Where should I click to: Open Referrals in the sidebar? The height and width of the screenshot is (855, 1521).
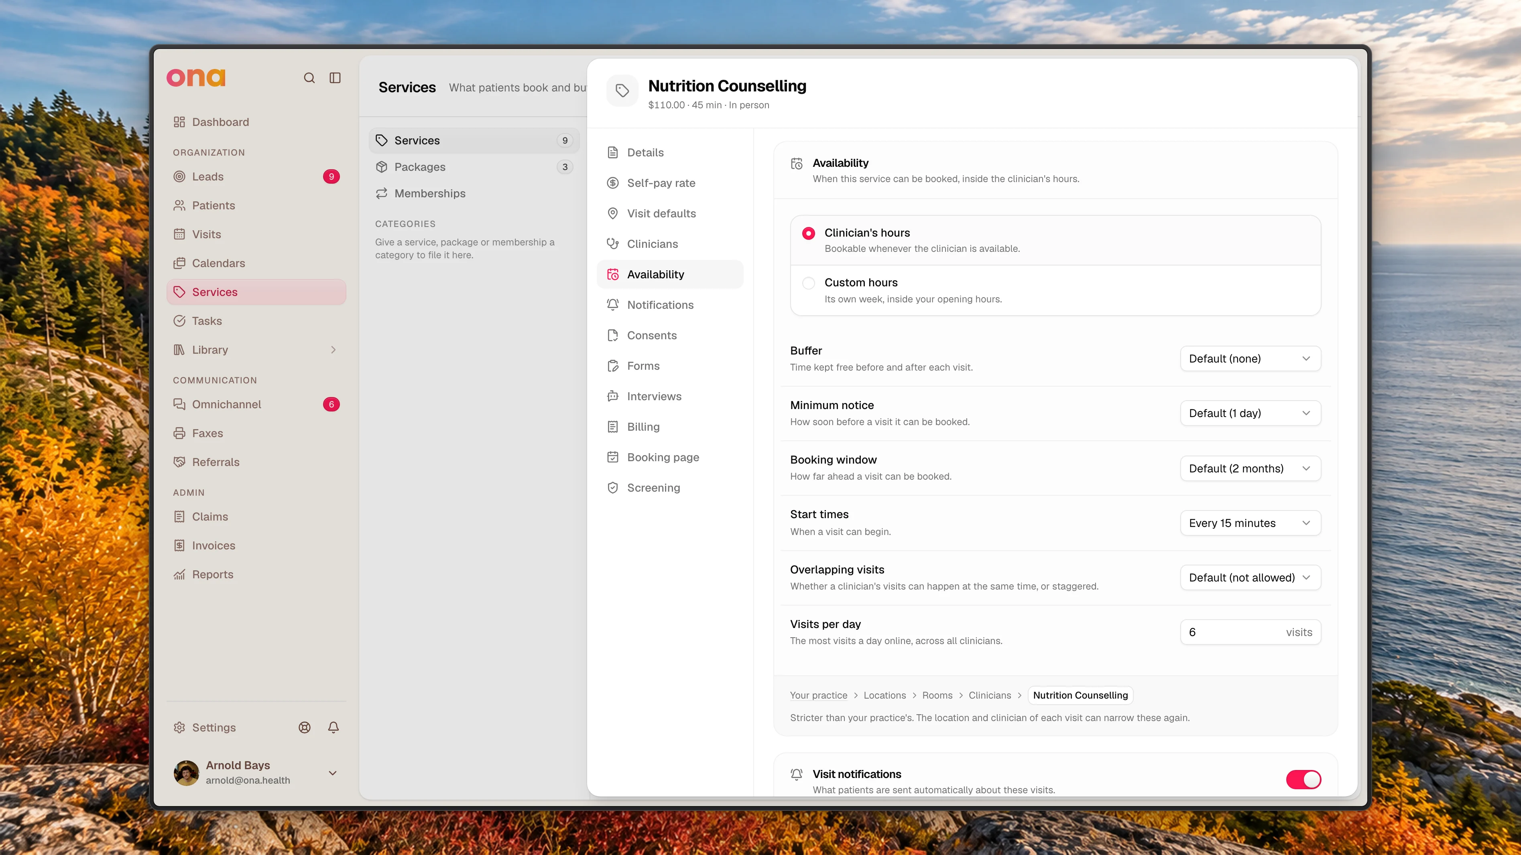point(256,462)
